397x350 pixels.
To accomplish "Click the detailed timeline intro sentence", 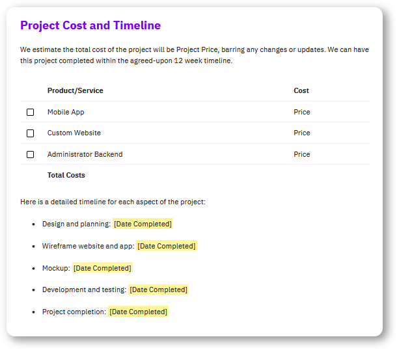I will click(113, 202).
